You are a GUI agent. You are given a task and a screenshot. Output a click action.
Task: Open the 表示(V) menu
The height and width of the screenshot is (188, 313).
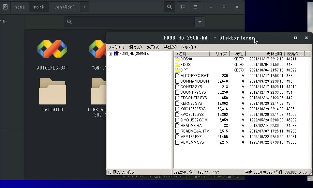click(x=153, y=47)
